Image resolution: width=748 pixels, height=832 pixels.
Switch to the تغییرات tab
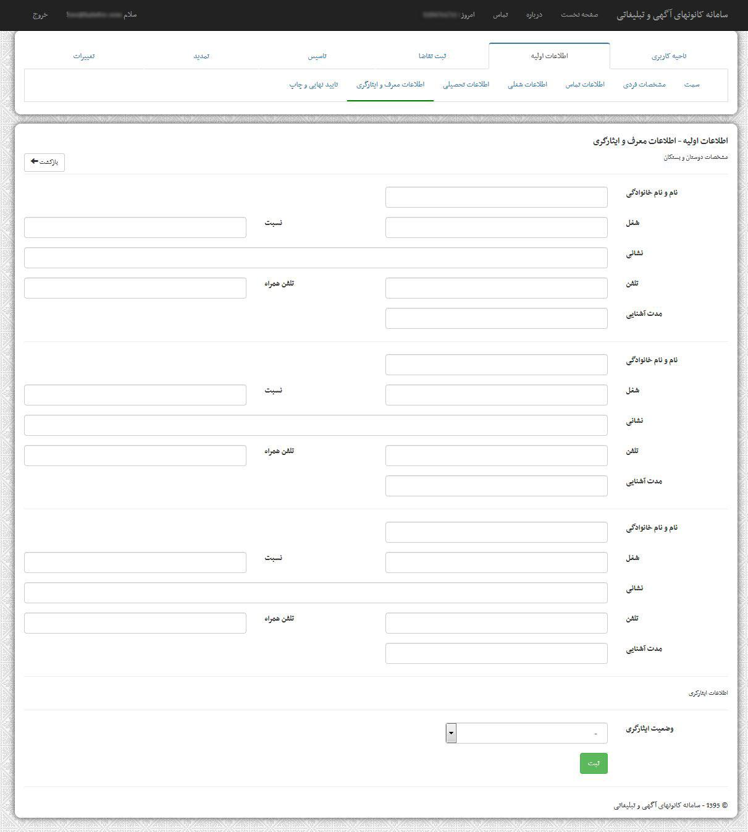click(x=84, y=56)
